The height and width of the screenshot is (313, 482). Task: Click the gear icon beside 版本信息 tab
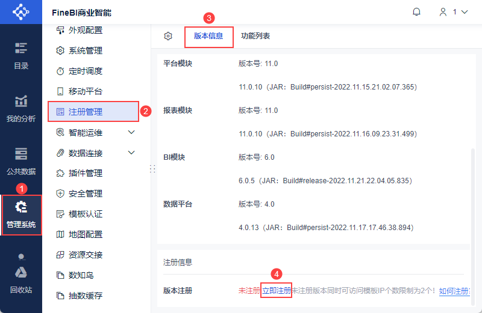click(x=168, y=36)
